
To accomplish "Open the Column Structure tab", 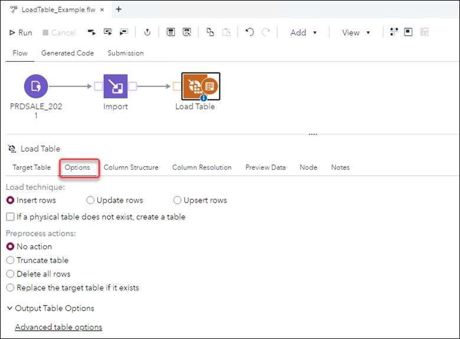I will 131,167.
